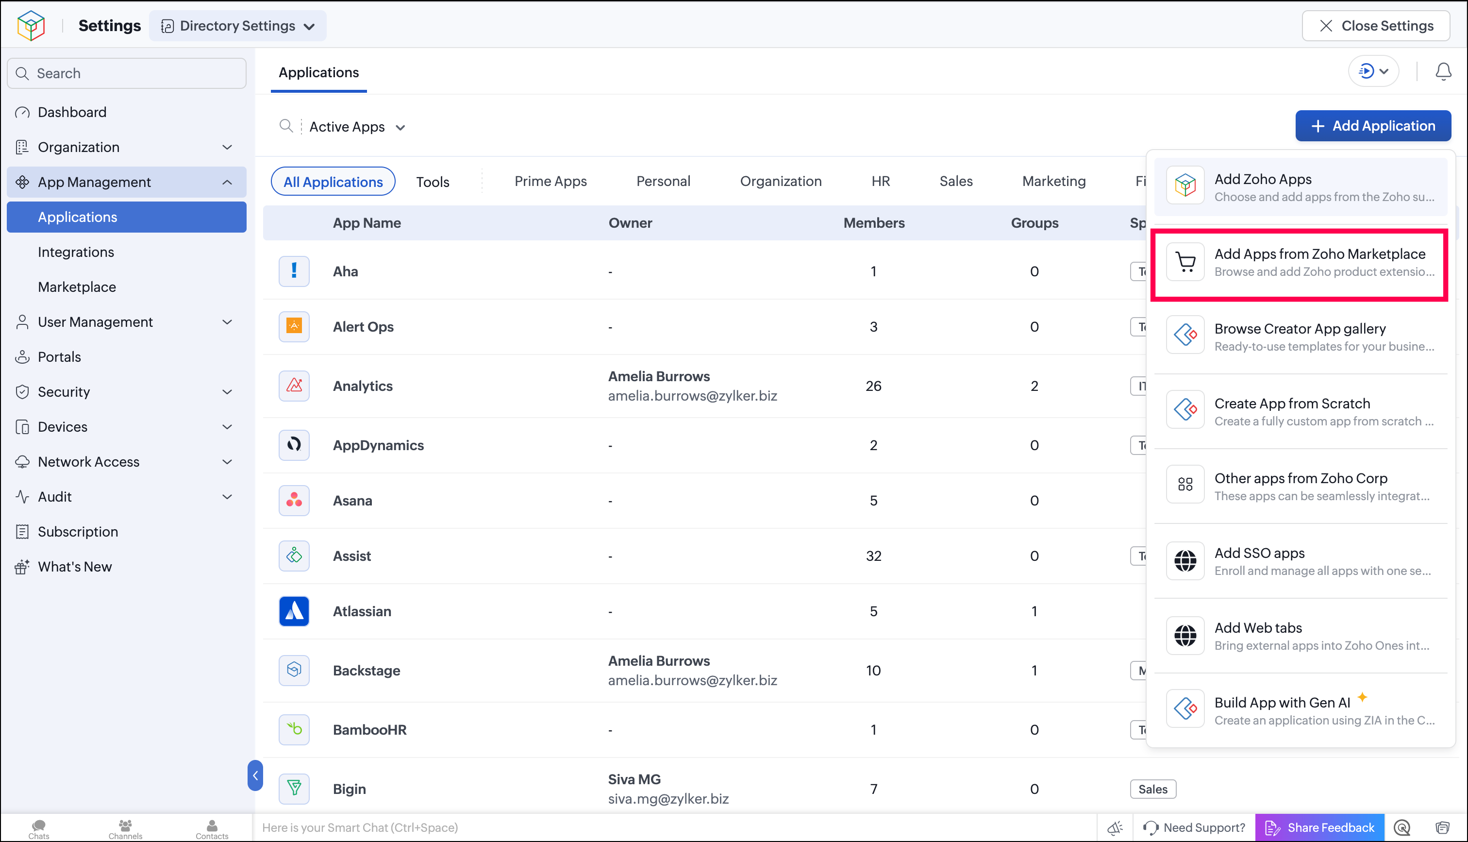Open the Portals sidebar item
Viewport: 1468px width, 842px height.
coord(126,357)
